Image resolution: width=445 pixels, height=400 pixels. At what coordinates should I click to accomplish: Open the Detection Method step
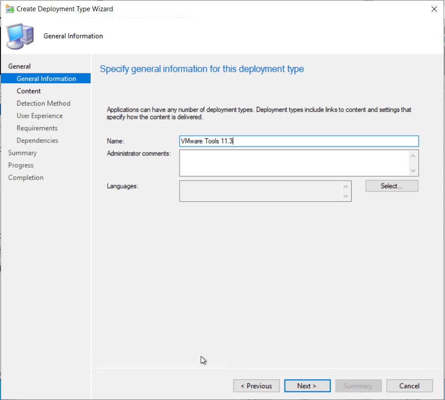coord(44,103)
